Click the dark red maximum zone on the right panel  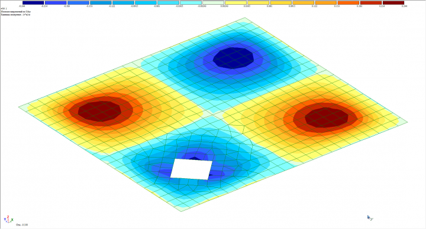[327, 117]
